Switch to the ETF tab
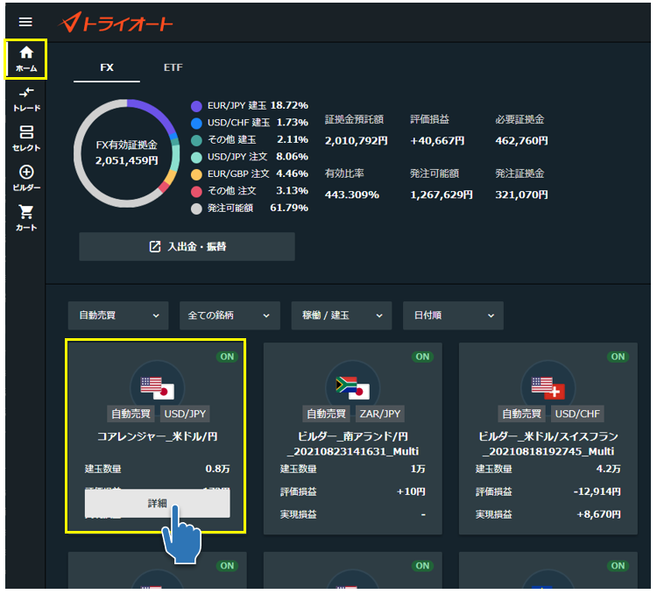 point(173,67)
